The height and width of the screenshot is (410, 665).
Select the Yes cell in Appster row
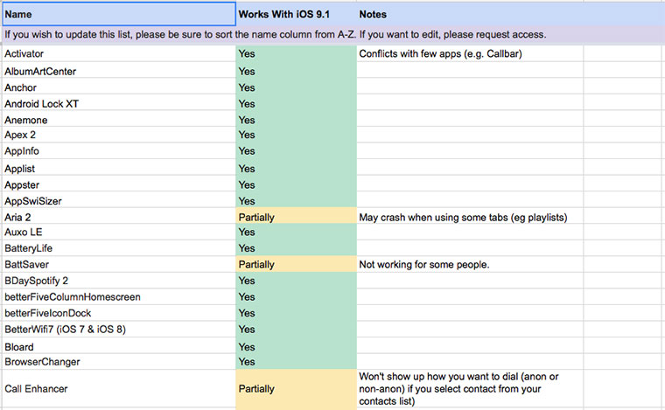296,184
